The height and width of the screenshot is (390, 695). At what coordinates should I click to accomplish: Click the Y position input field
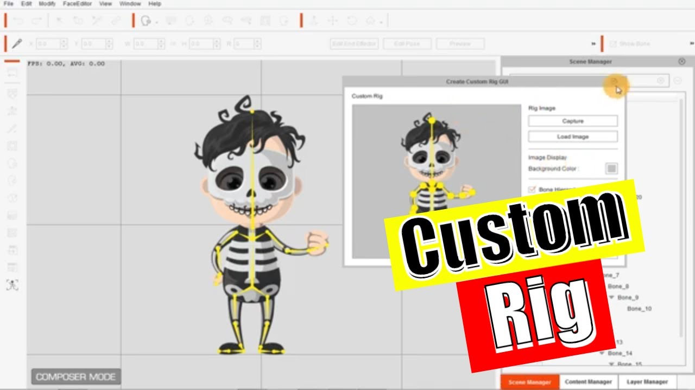point(93,44)
